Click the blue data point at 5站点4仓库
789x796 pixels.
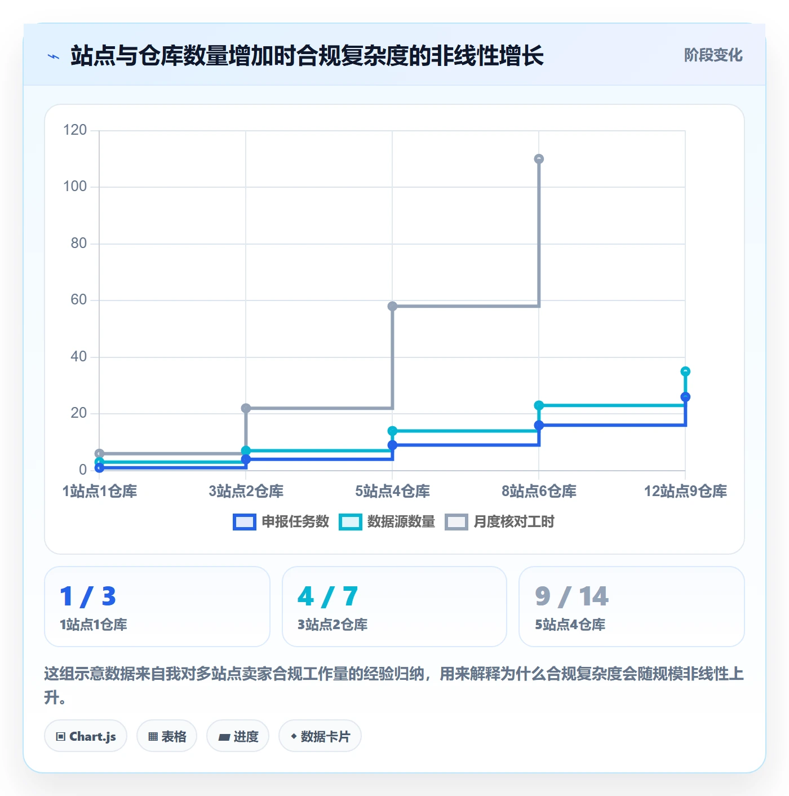point(392,445)
